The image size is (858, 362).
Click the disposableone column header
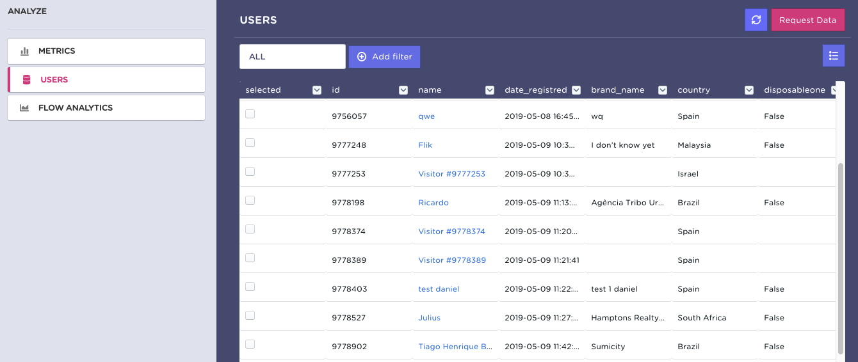795,90
